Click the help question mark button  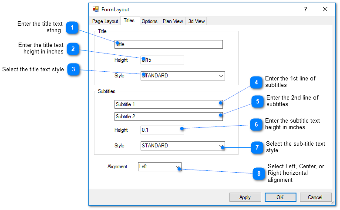305,9
